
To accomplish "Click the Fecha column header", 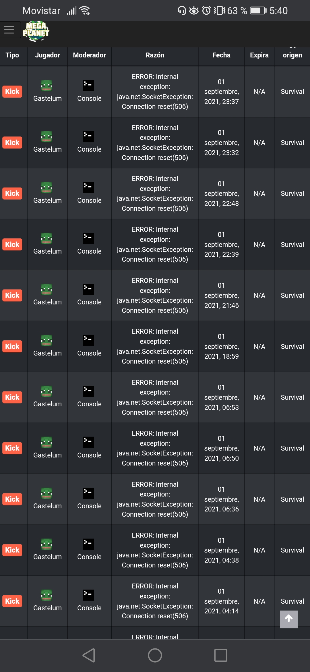I will 221,55.
